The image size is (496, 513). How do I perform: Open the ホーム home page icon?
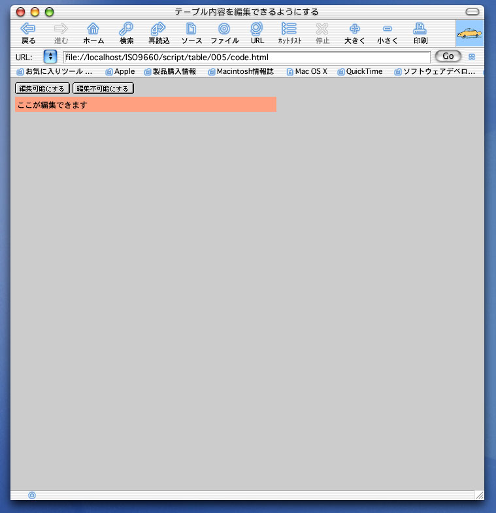click(x=93, y=29)
